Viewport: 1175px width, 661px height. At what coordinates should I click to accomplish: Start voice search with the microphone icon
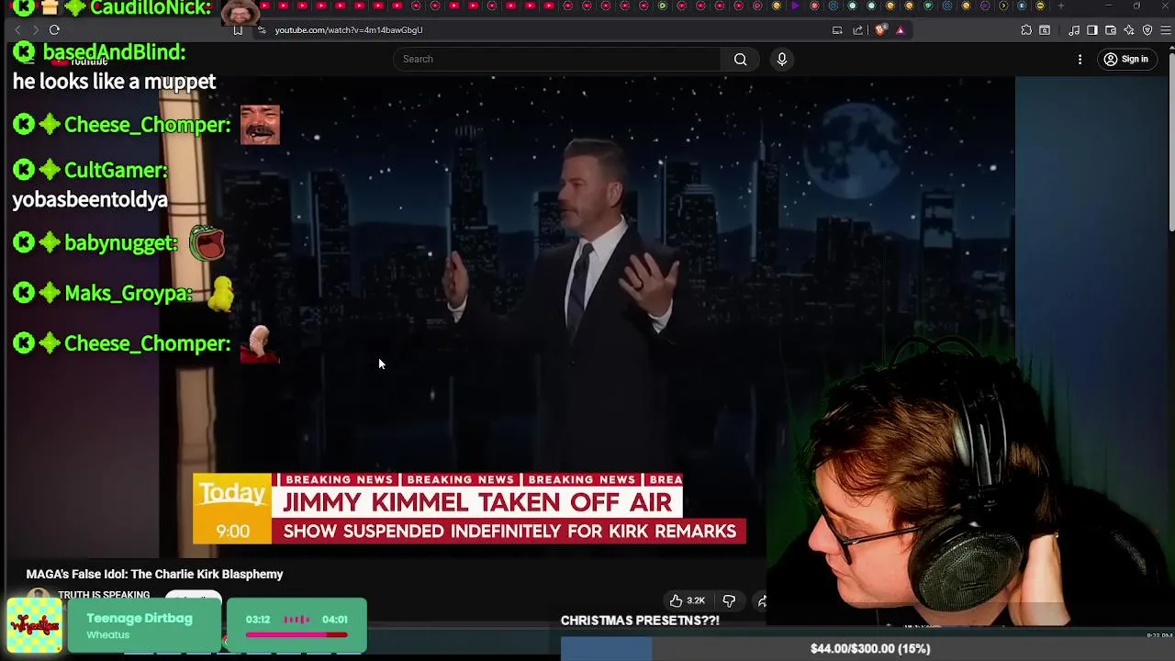click(782, 59)
